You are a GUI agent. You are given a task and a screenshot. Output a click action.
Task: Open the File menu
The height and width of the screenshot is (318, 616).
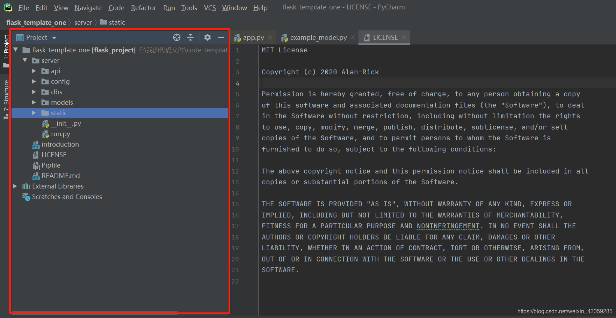click(24, 8)
